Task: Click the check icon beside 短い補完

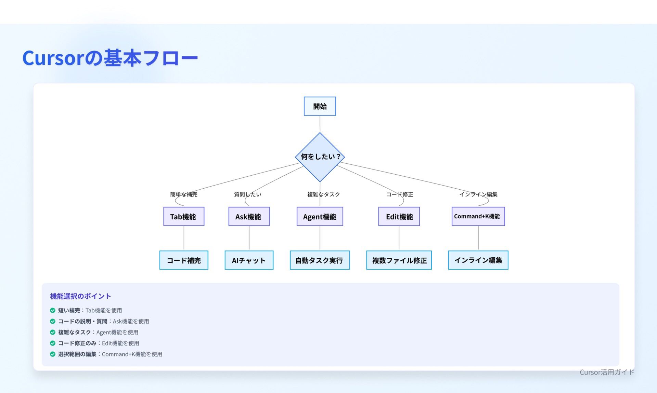Action: point(53,310)
